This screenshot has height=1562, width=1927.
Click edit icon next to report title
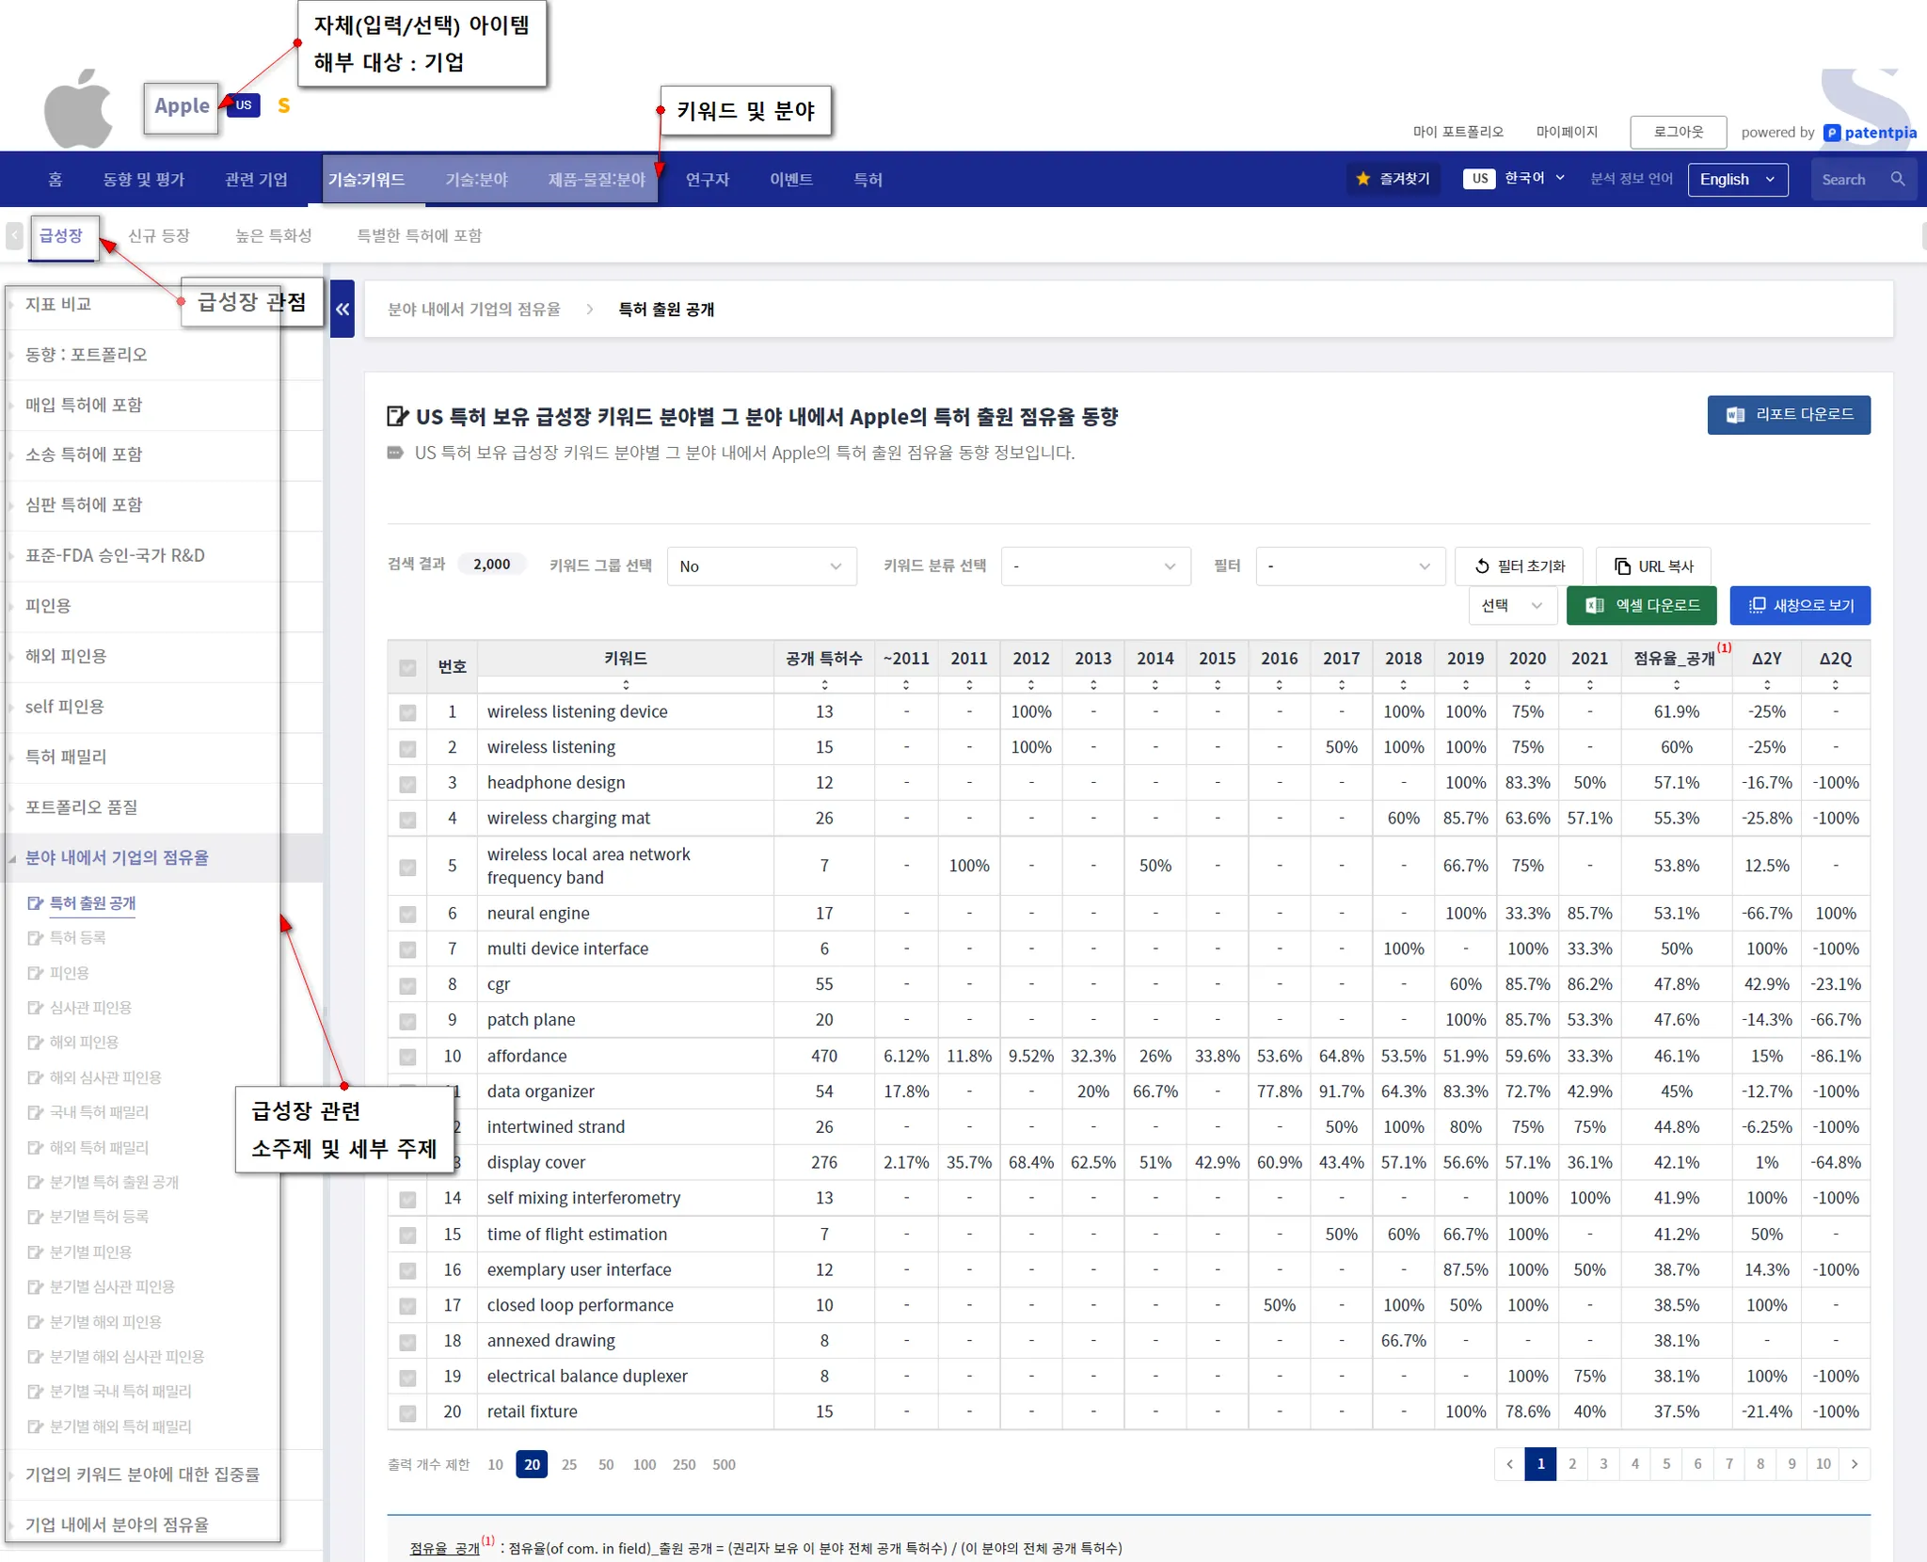[398, 416]
